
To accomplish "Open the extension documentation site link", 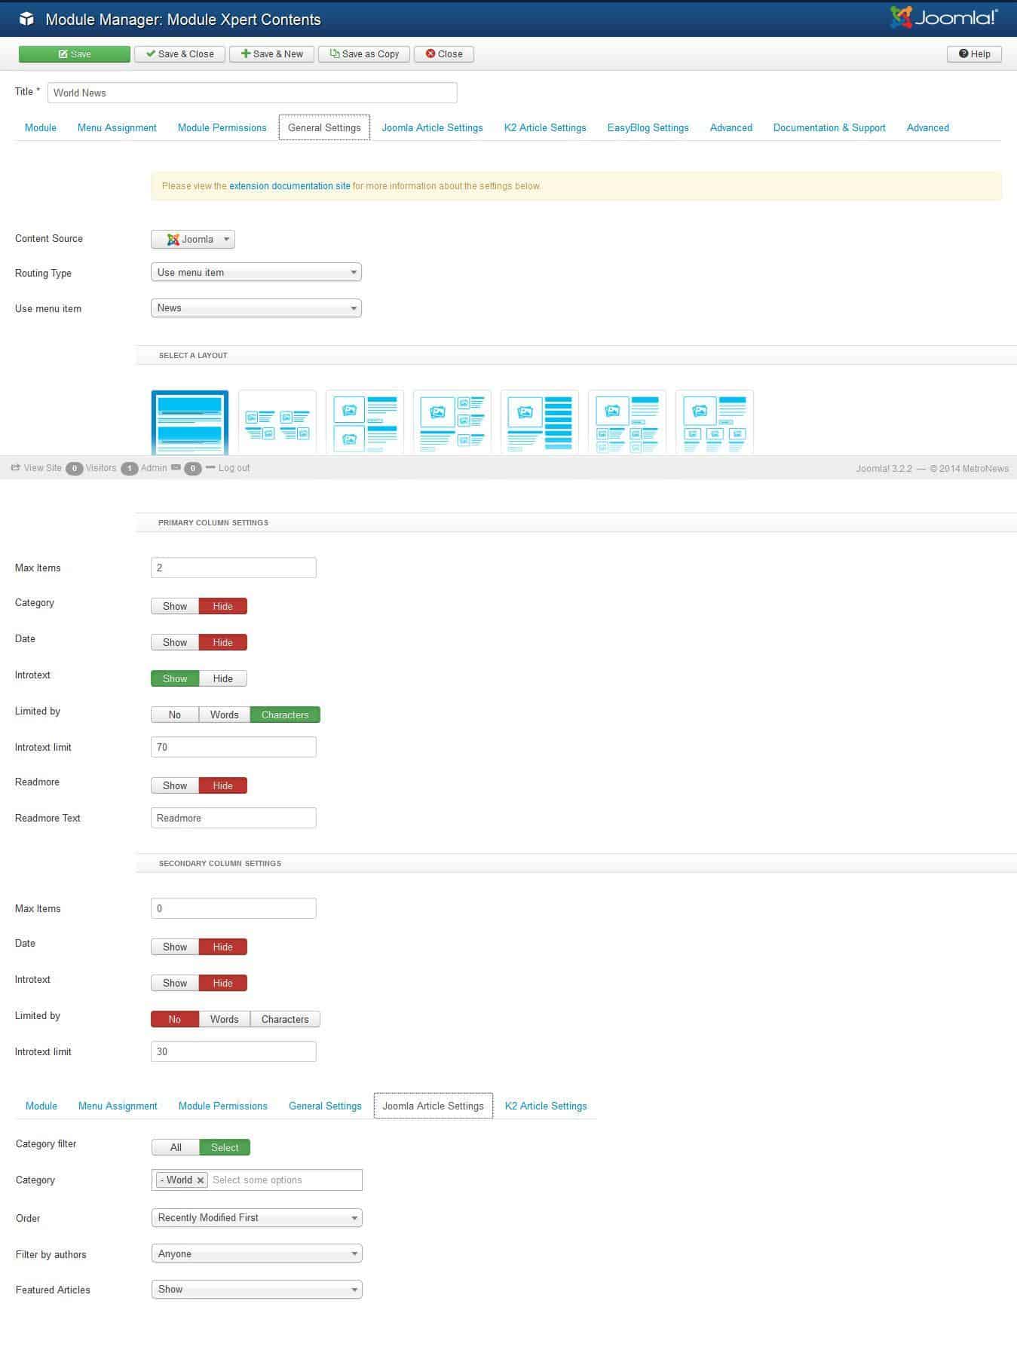I will coord(289,186).
